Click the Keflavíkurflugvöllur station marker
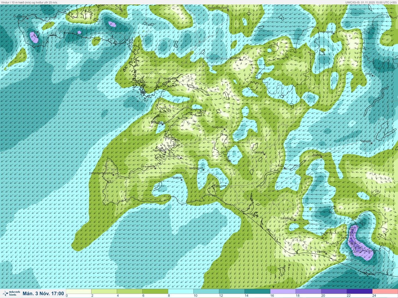The height and width of the screenshot is (298, 398). point(113,175)
